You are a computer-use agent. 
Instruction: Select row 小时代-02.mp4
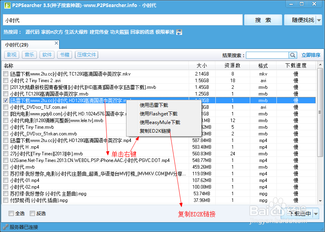click(159, 187)
